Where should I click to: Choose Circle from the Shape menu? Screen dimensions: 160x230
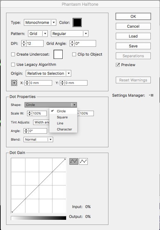point(63,111)
